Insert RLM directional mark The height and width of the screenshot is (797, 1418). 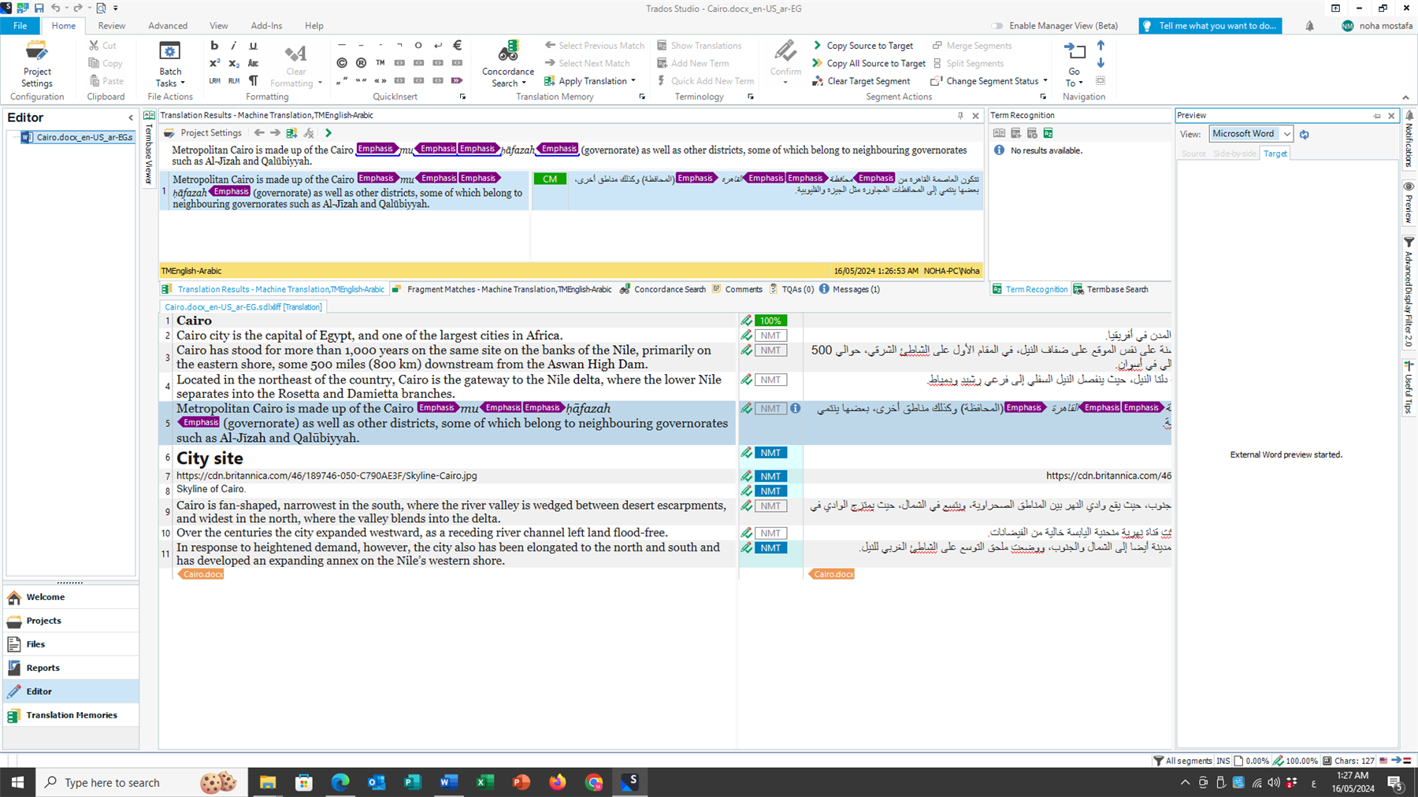[234, 80]
